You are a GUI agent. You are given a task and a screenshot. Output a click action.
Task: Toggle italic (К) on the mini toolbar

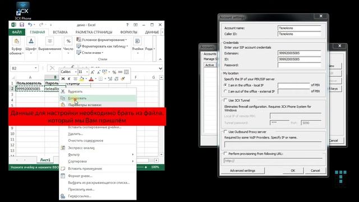[69, 79]
